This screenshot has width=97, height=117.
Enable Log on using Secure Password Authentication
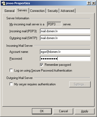pos(11,71)
